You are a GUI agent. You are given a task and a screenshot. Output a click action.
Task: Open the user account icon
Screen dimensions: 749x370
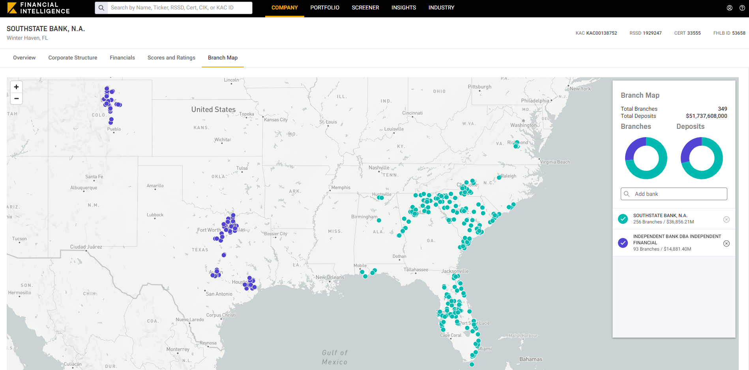click(x=730, y=8)
